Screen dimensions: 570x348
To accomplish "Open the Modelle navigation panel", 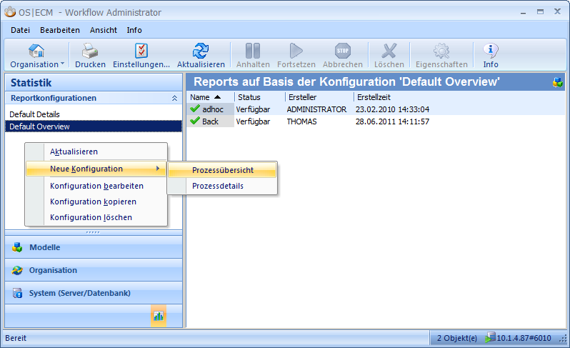I will [44, 247].
